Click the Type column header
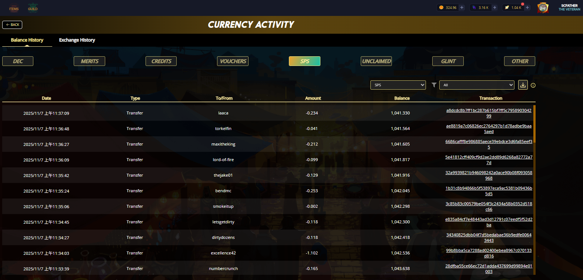583x280 pixels. 135,98
